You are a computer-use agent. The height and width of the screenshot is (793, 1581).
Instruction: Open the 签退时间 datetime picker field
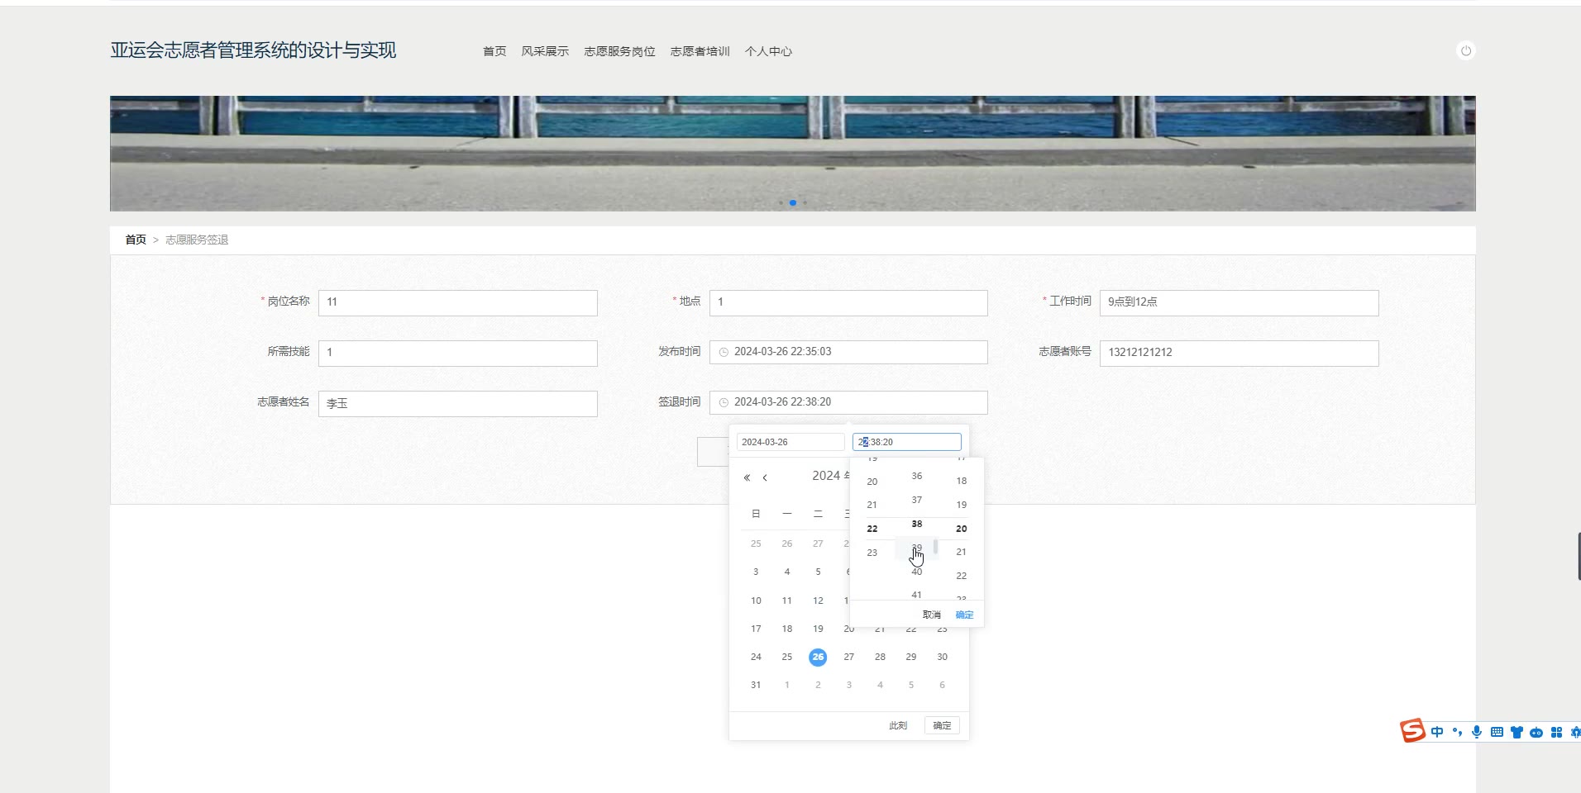(848, 402)
